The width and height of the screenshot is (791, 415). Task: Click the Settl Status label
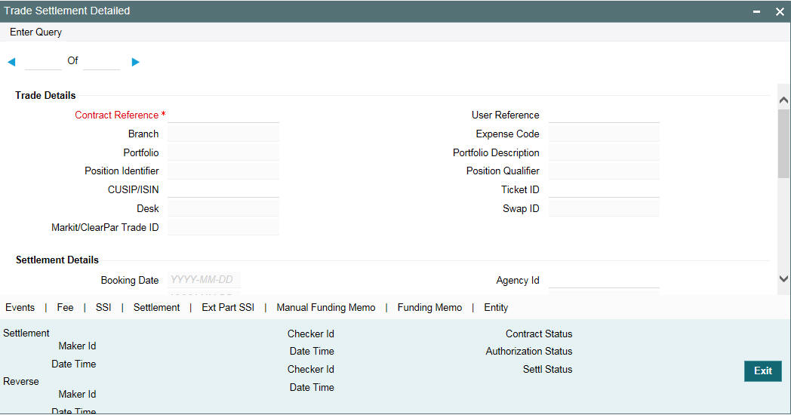click(x=547, y=369)
